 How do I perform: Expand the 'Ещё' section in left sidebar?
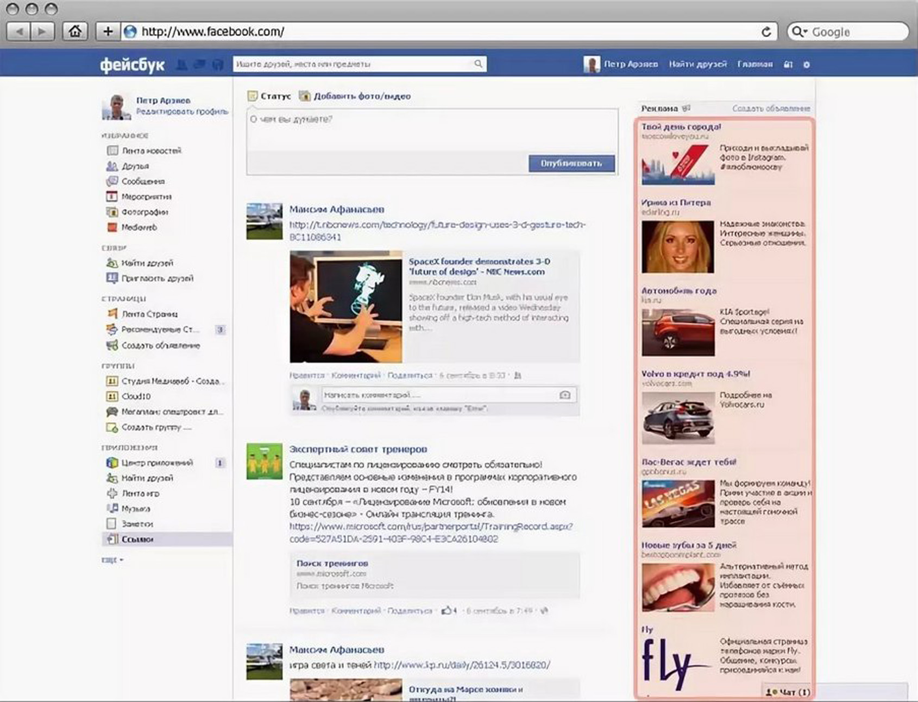112,560
